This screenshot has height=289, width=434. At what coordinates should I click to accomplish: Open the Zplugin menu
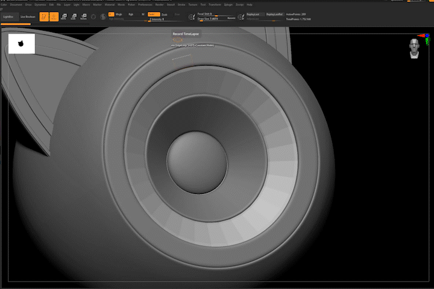228,5
